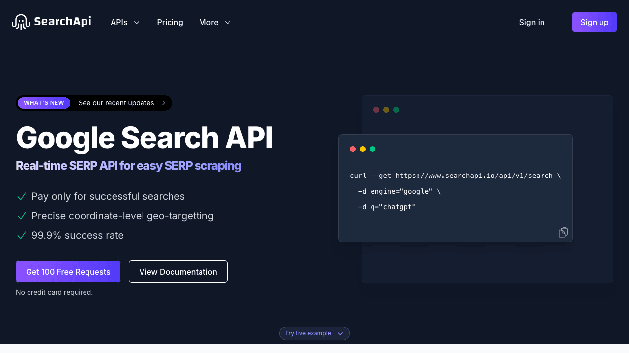Open the Pricing page

(x=170, y=22)
